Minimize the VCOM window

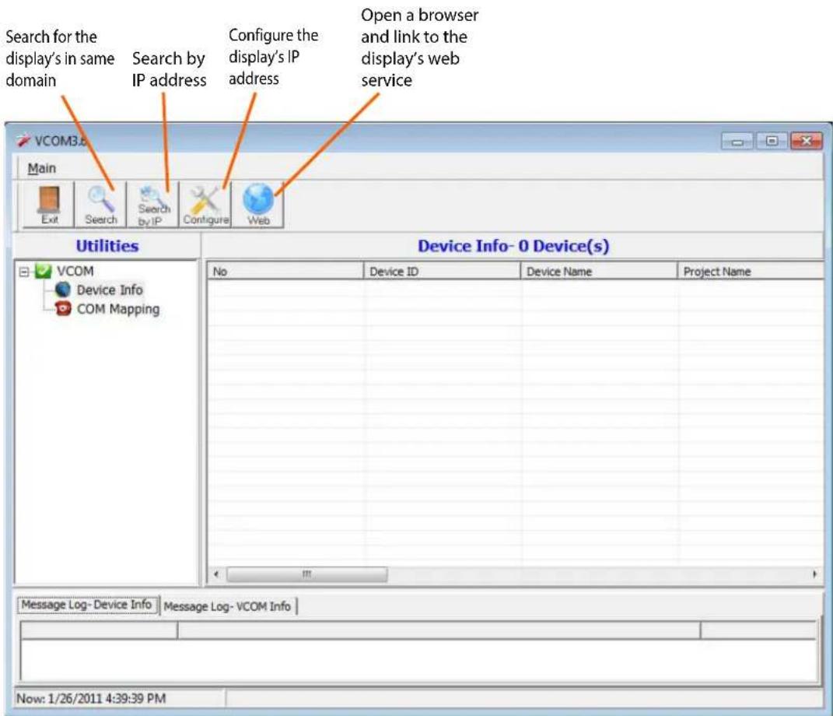pos(737,142)
